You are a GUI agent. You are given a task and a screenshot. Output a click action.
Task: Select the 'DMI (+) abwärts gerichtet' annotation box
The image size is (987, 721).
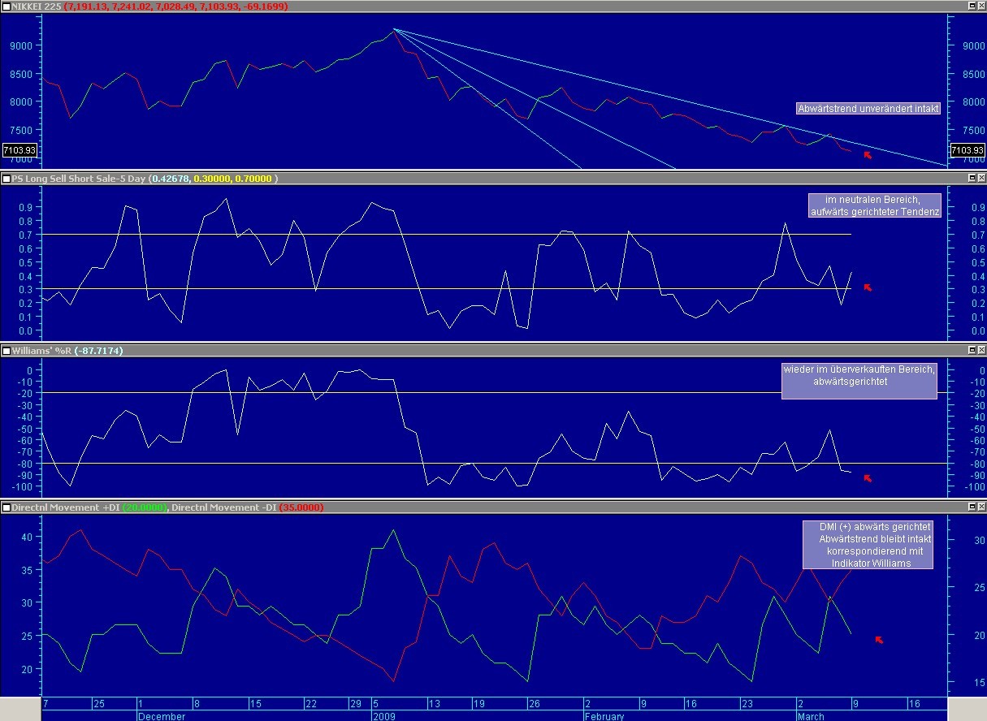867,544
